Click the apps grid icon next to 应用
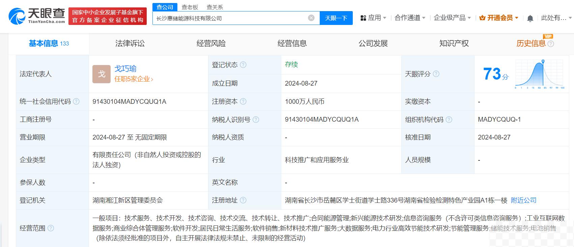Viewport: 574px width, 247px height. (363, 18)
